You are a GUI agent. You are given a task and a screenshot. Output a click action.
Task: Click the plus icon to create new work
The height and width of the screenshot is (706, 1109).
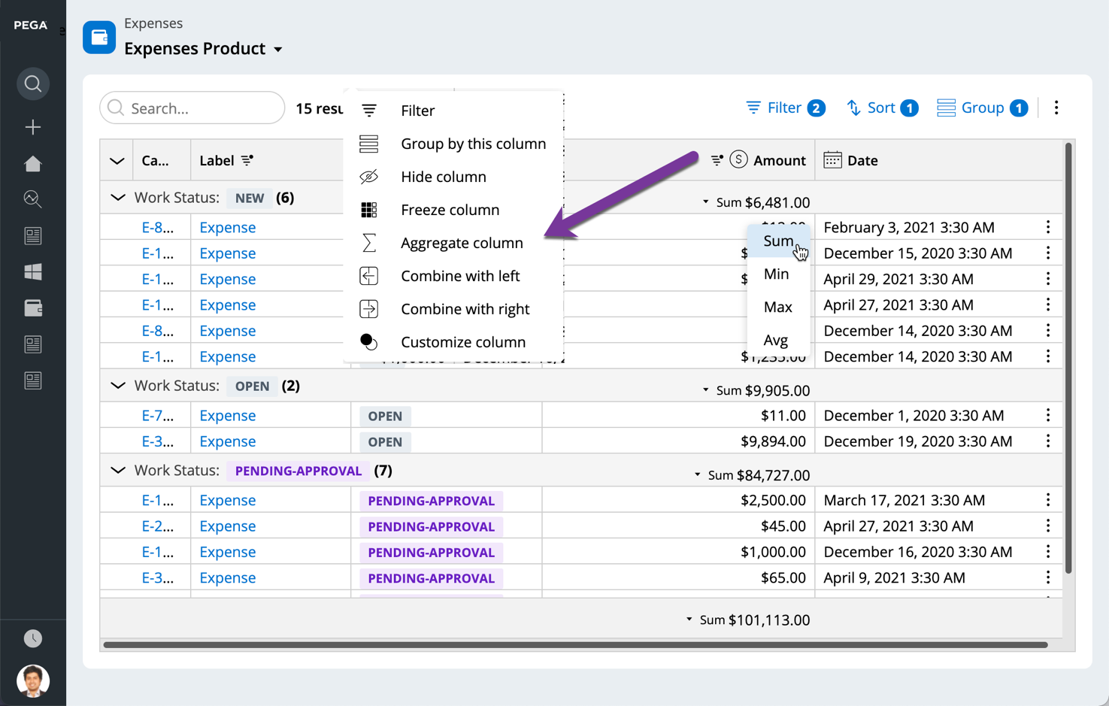pos(32,127)
